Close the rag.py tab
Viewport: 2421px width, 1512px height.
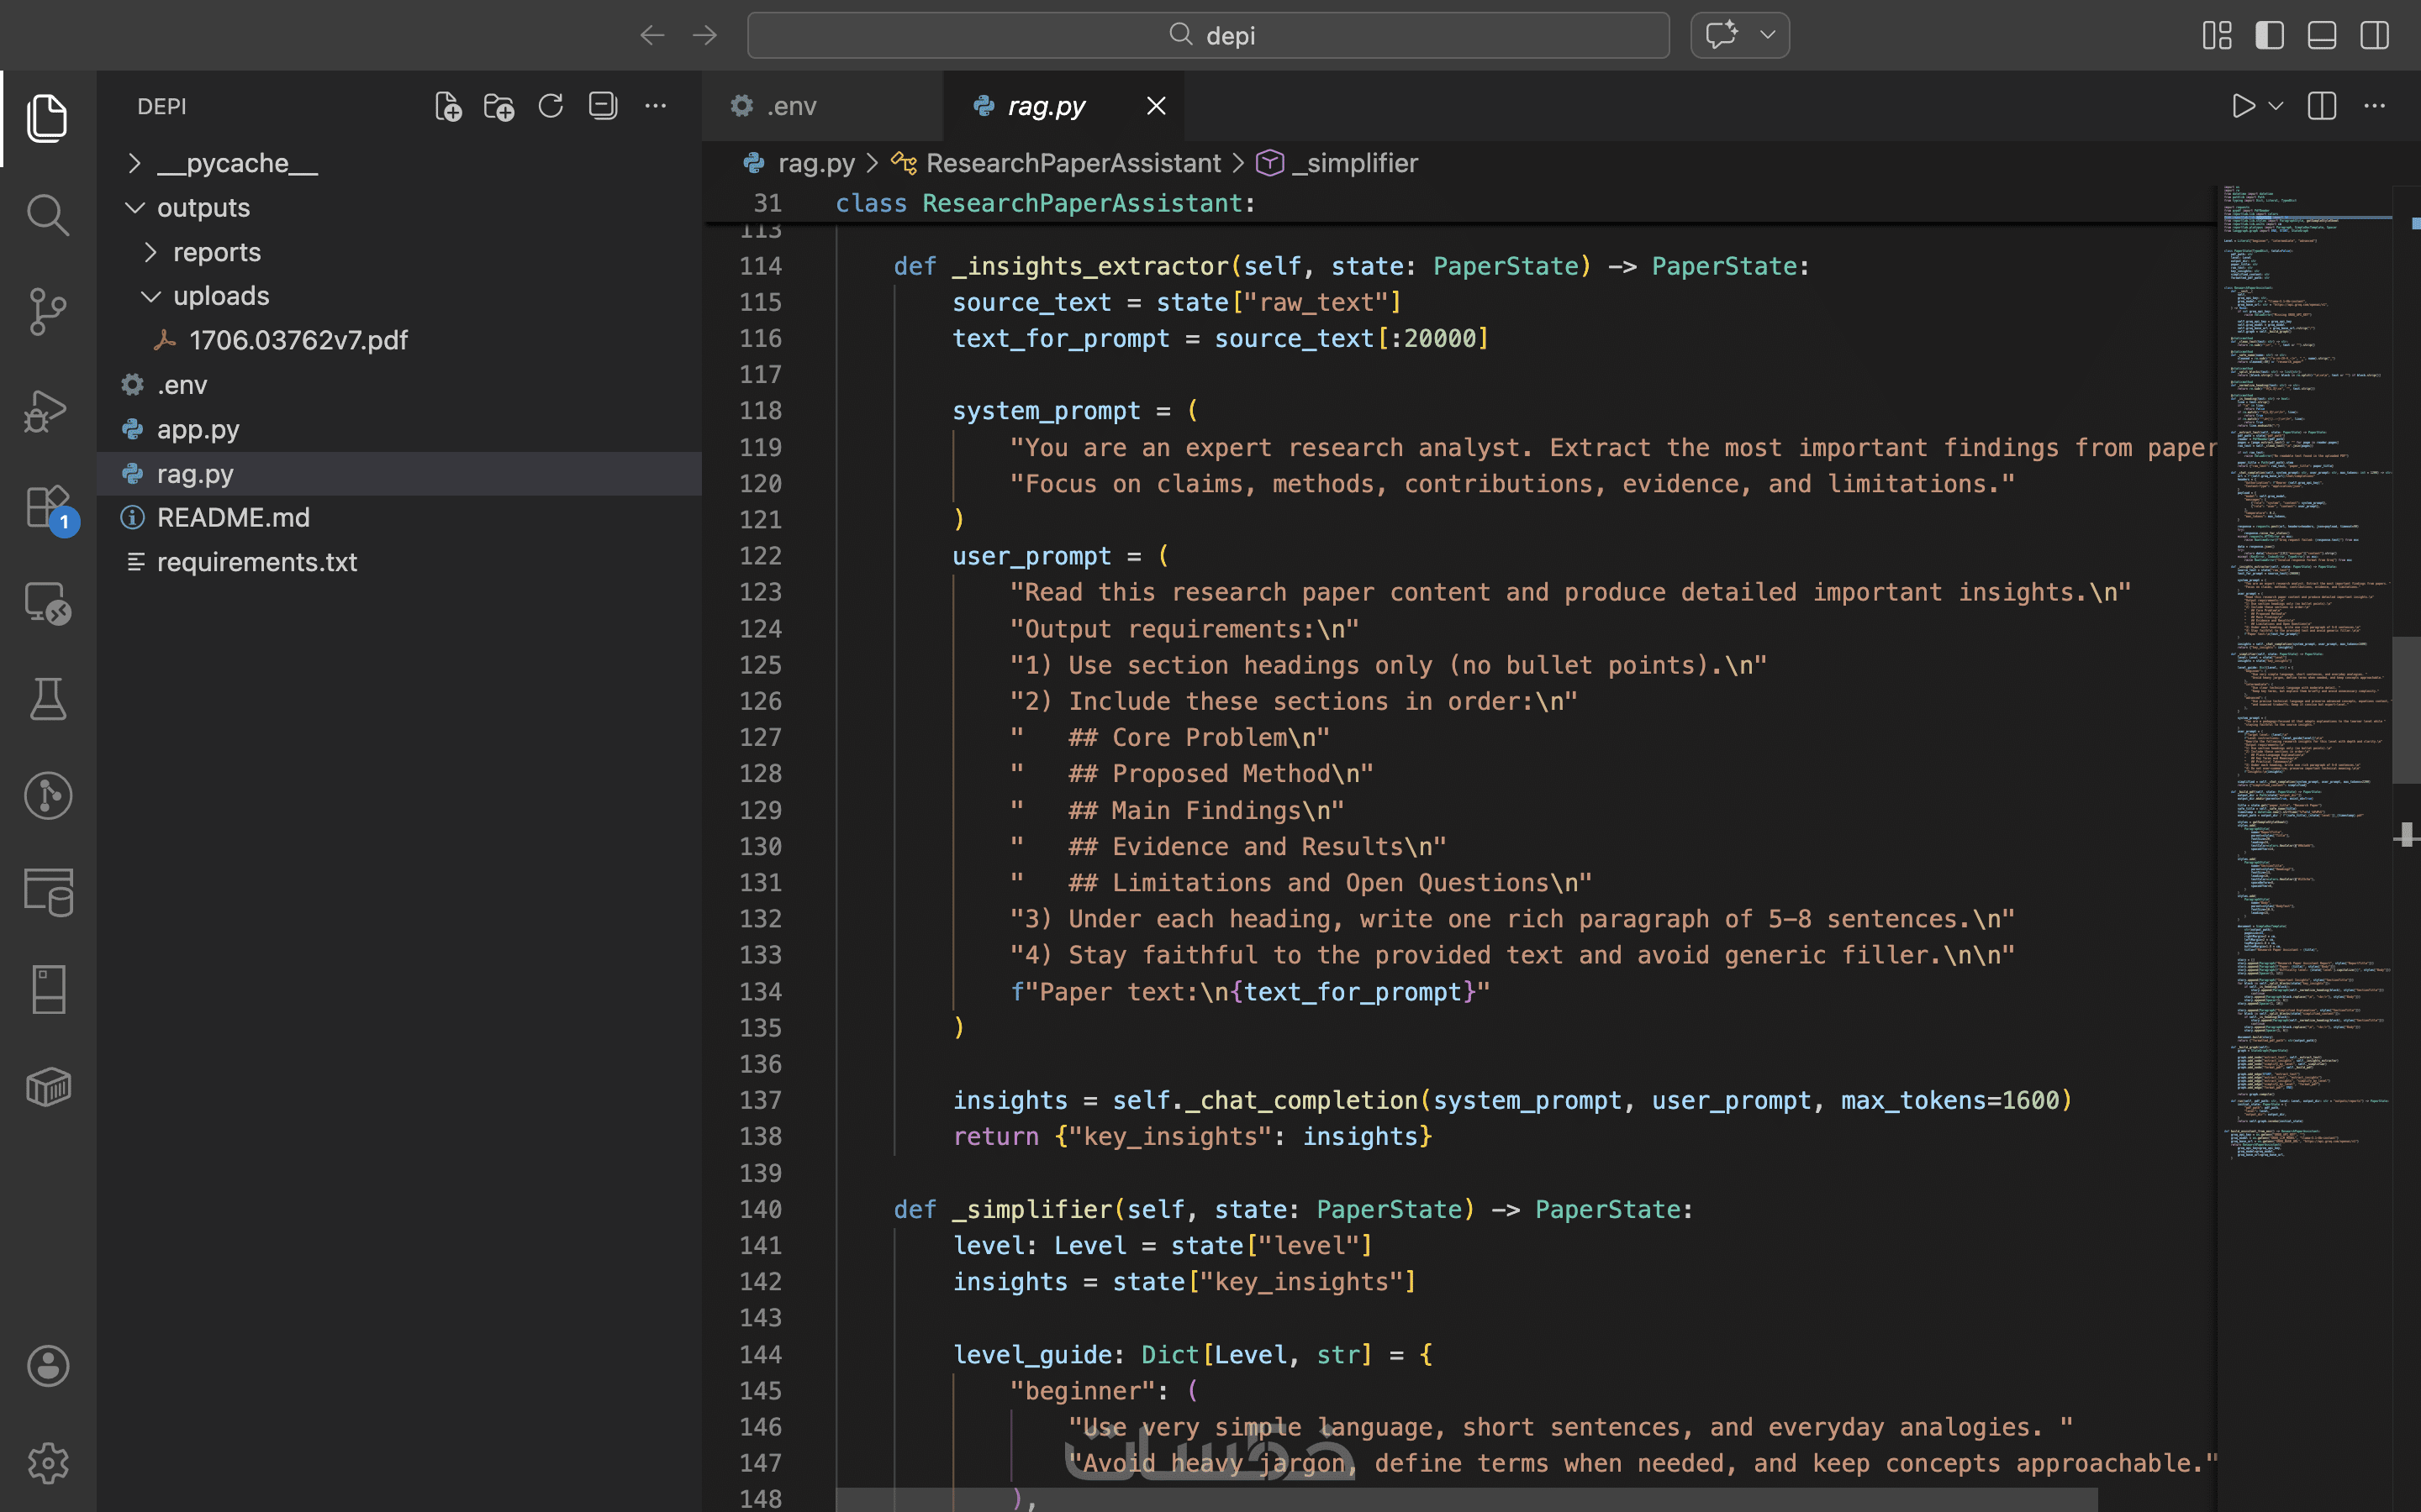(x=1156, y=106)
